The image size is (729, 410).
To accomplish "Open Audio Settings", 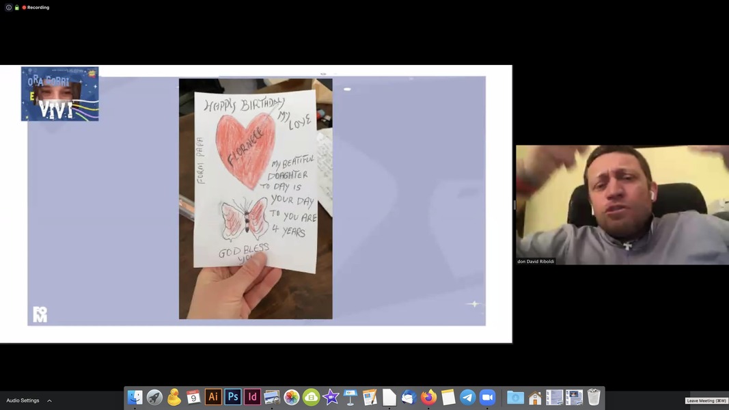I will pos(23,400).
